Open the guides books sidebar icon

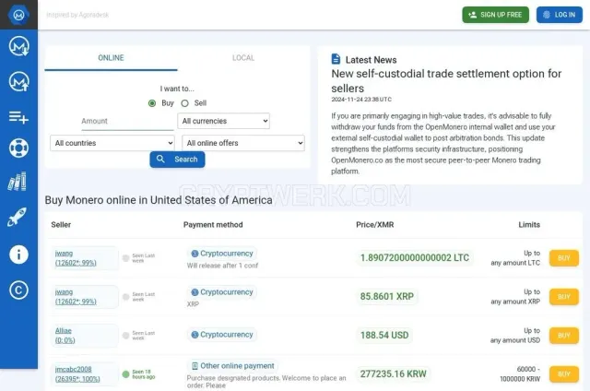point(18,182)
